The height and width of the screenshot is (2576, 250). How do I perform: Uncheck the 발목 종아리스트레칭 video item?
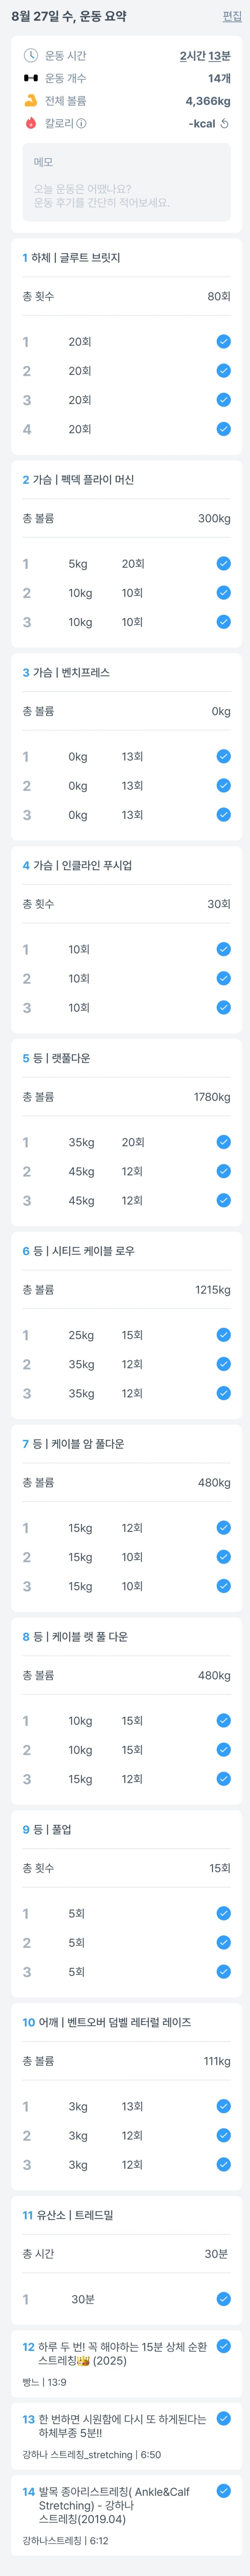pyautogui.click(x=223, y=2491)
